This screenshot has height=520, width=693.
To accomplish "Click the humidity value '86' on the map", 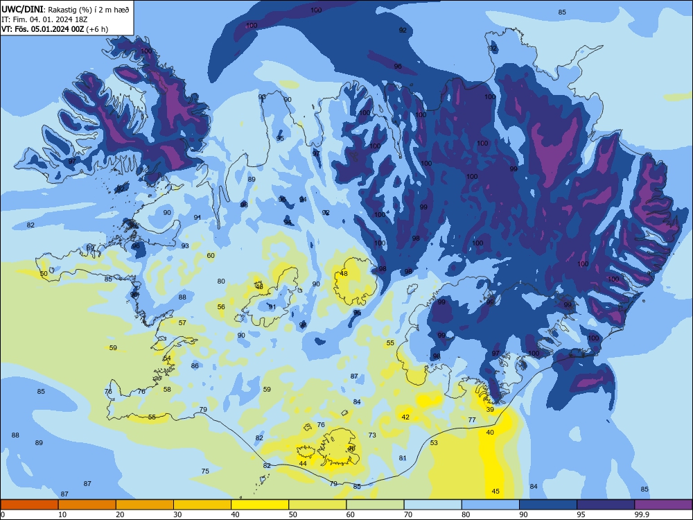I will (195, 365).
